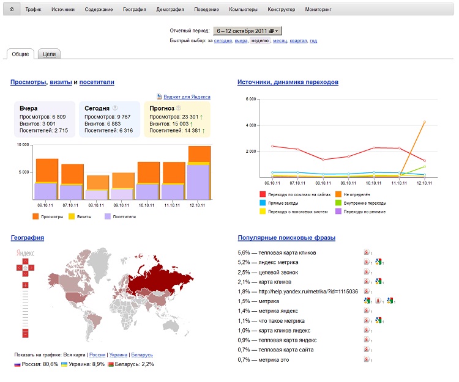459x382 pixels.
Task: Click the help icon next to Прогноз
Action: pos(179,108)
